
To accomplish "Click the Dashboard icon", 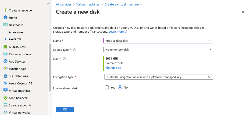I will (5, 25).
